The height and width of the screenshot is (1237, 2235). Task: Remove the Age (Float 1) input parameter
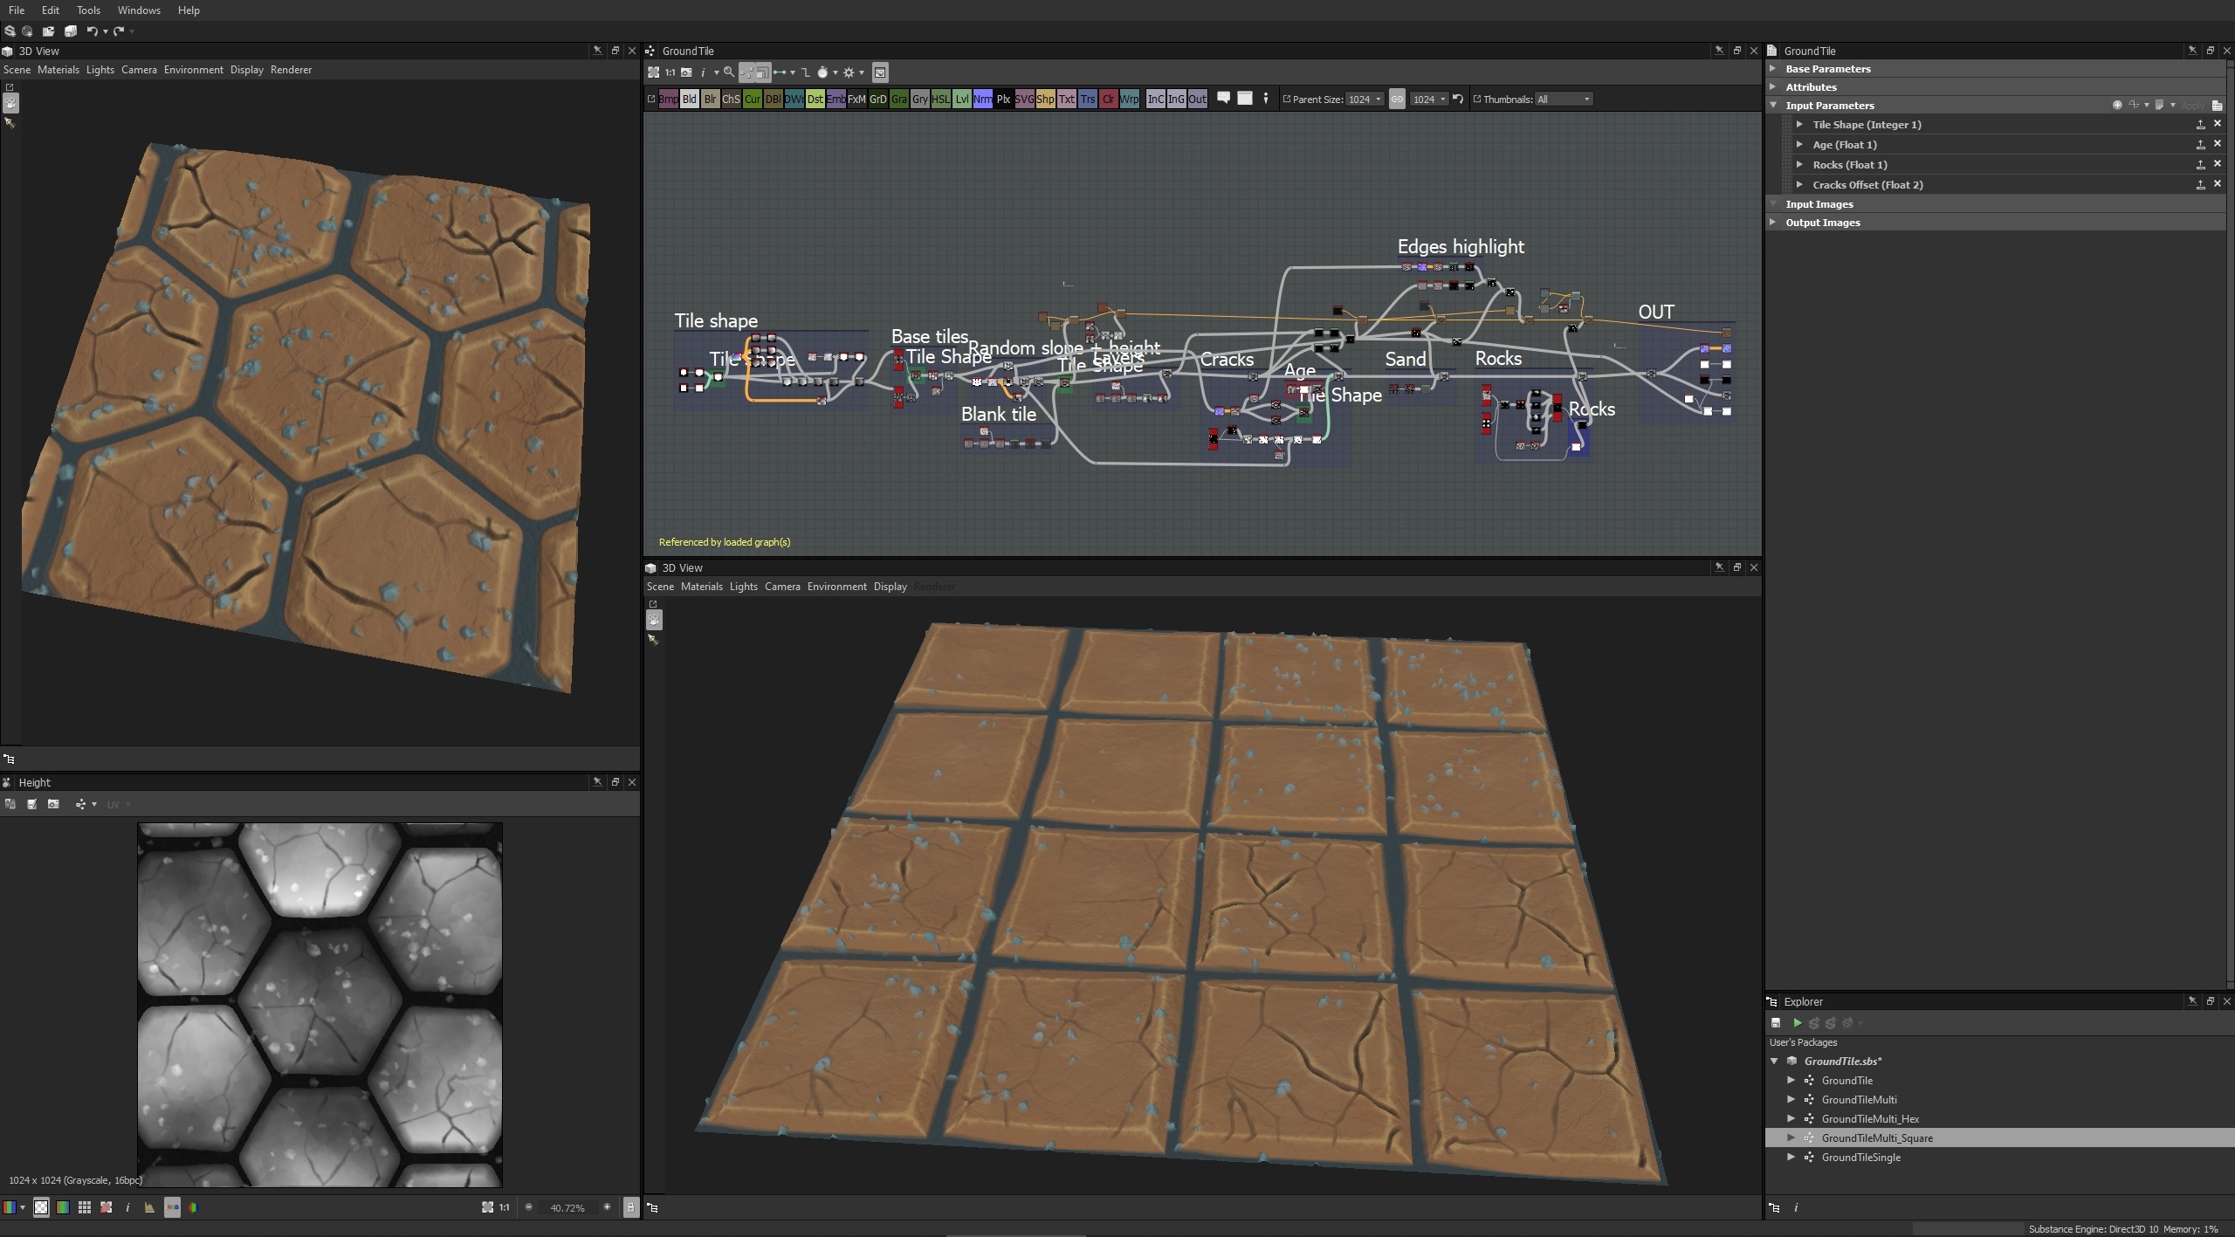coord(2218,144)
